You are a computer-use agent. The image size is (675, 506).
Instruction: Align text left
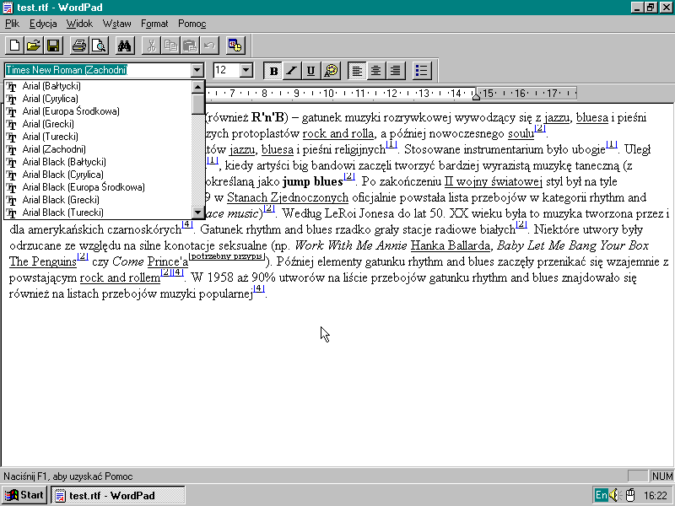(x=357, y=71)
